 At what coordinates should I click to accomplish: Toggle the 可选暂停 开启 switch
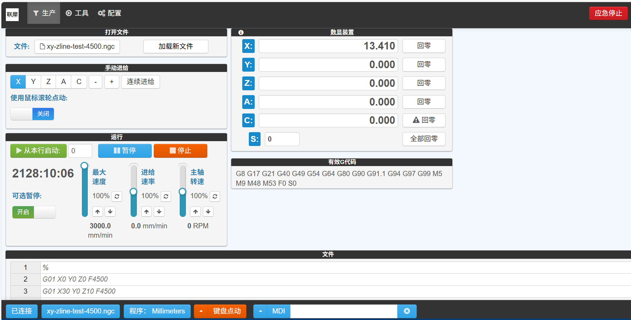point(34,212)
